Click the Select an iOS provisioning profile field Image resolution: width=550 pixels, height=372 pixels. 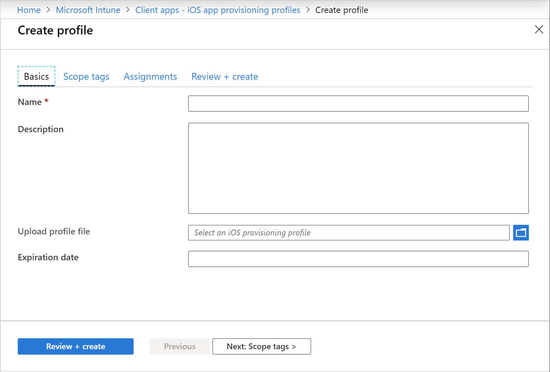point(349,233)
